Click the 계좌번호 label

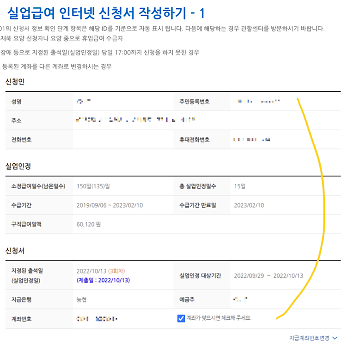[x=21, y=319]
